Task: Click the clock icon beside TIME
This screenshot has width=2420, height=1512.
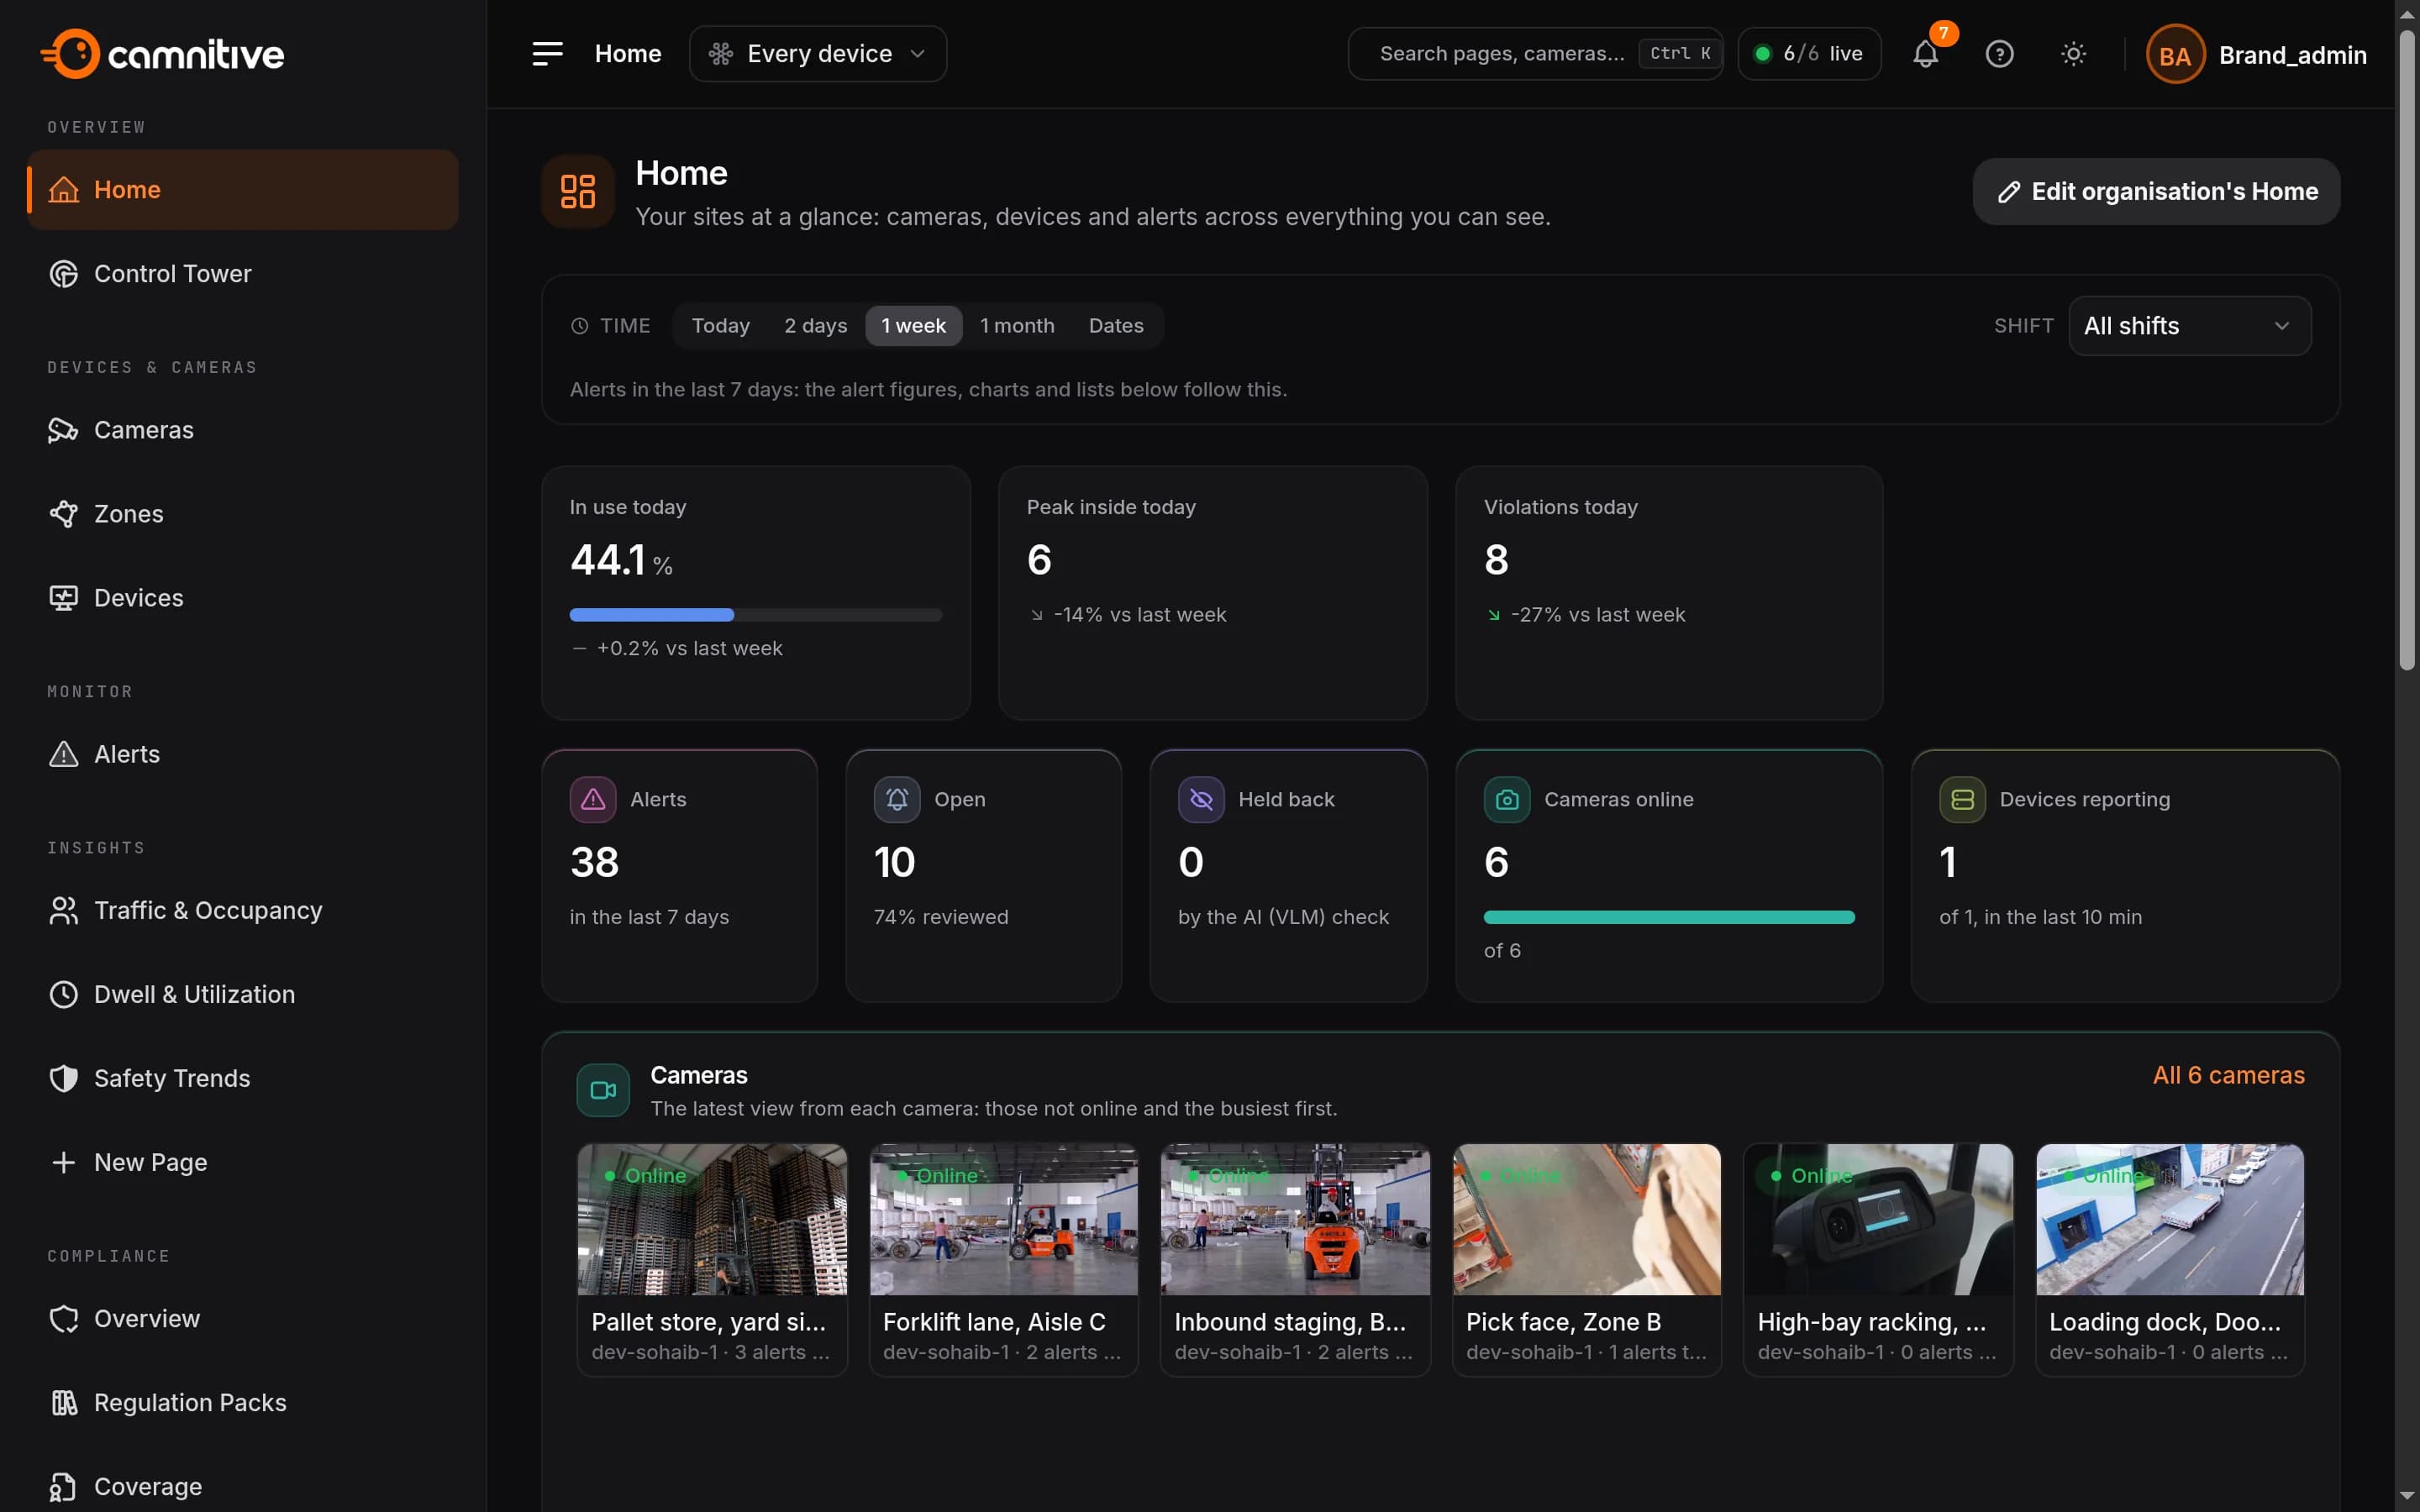Action: (x=579, y=326)
